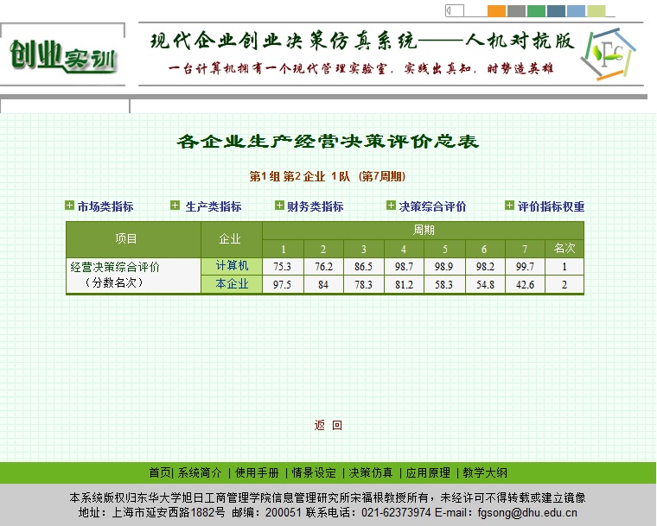The image size is (657, 526).
Task: Select the green theme color swatch
Action: [x=536, y=11]
